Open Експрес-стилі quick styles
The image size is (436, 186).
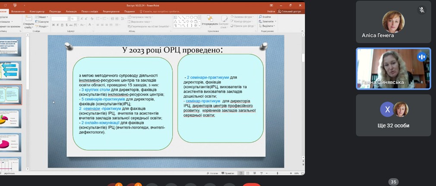point(224,21)
